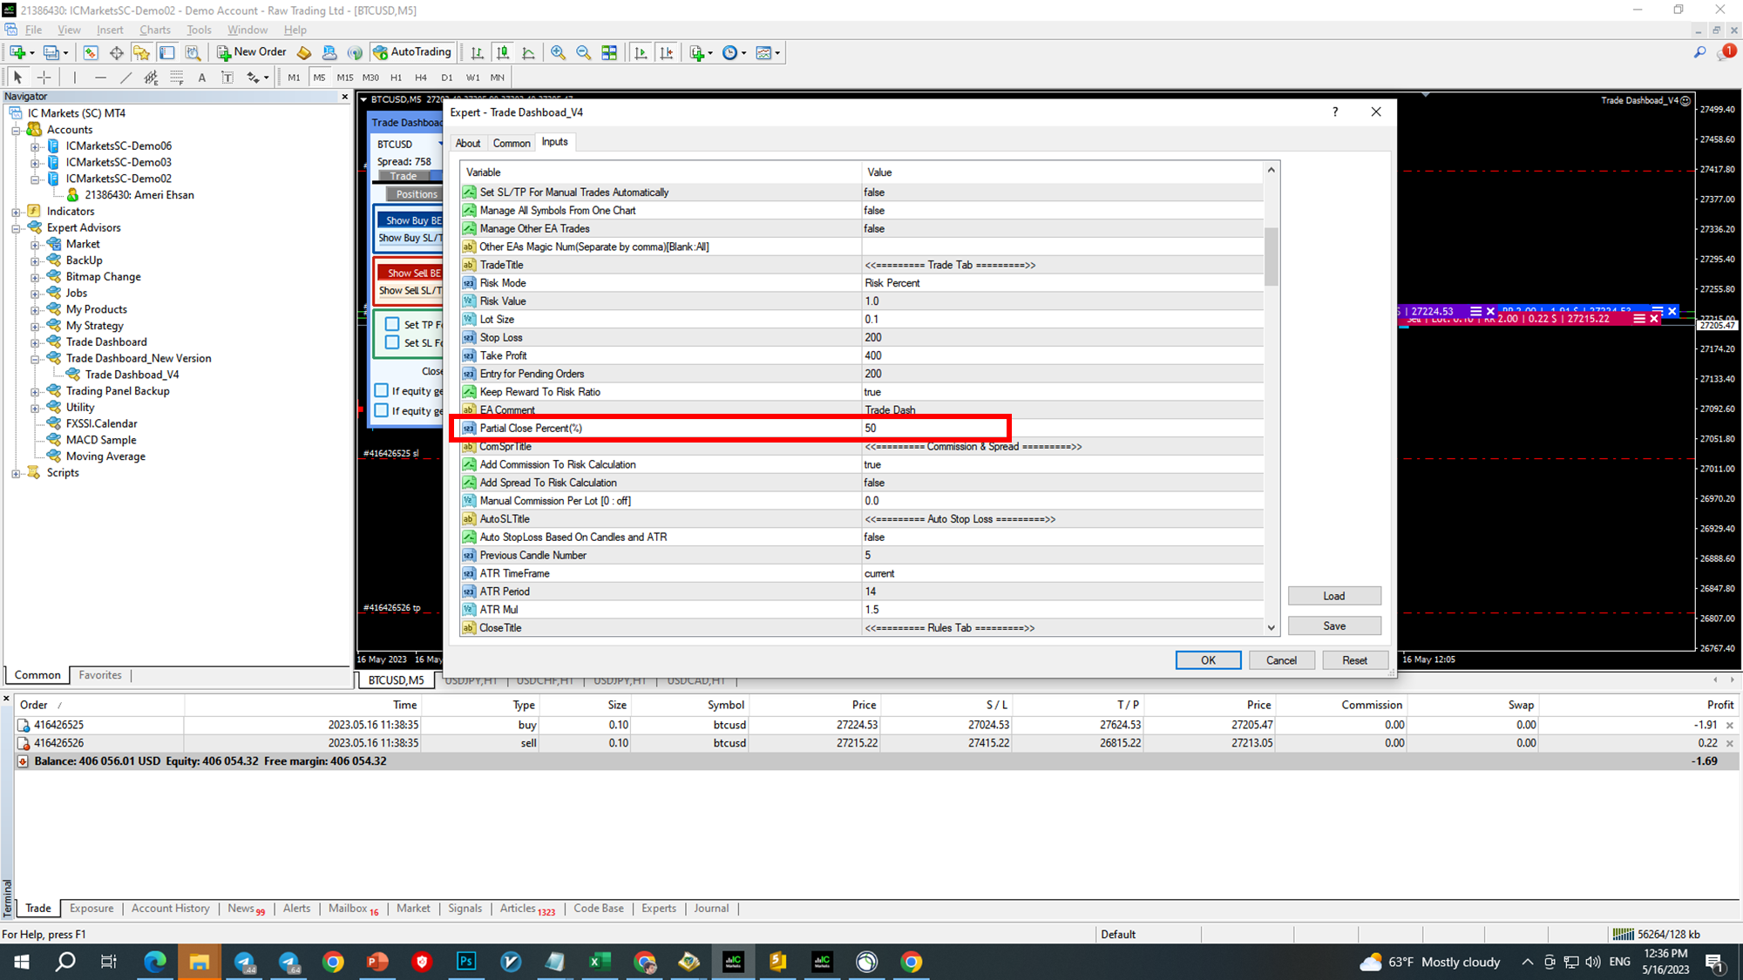Image resolution: width=1743 pixels, height=980 pixels.
Task: Toggle the Set SL checkbox
Action: pyautogui.click(x=392, y=342)
